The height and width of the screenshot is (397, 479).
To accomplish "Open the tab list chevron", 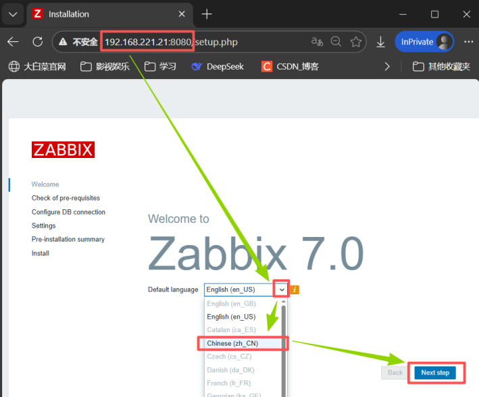I will 13,14.
